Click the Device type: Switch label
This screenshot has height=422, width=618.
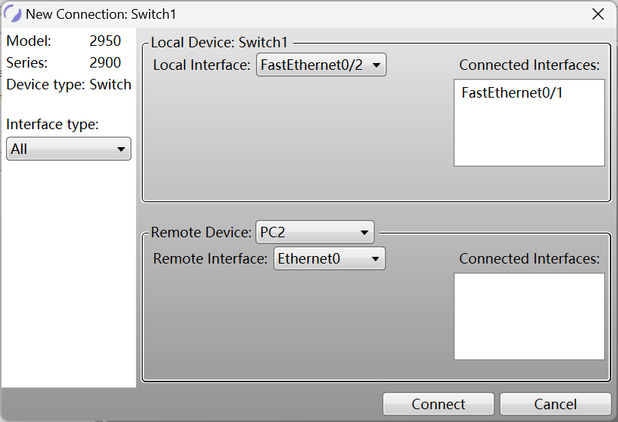tap(69, 85)
